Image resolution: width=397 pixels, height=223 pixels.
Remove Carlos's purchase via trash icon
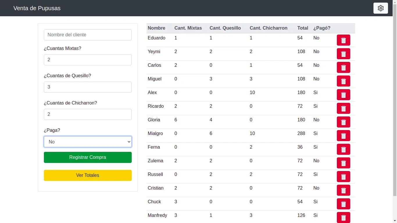point(343,67)
